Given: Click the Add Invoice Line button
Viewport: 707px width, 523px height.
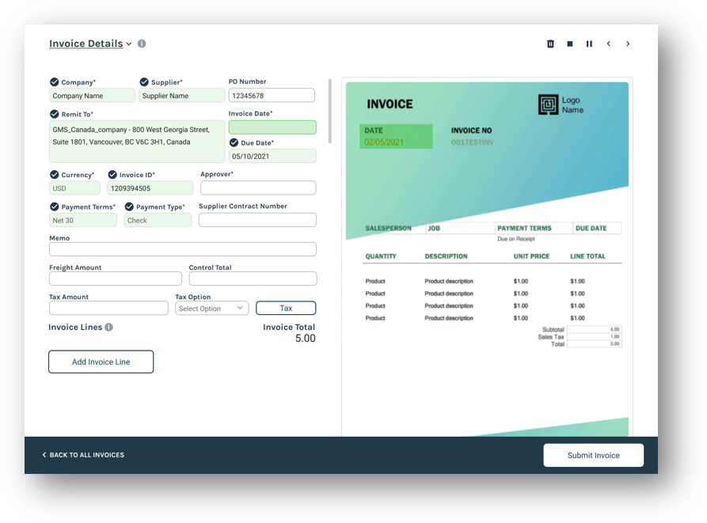Looking at the screenshot, I should pyautogui.click(x=101, y=361).
